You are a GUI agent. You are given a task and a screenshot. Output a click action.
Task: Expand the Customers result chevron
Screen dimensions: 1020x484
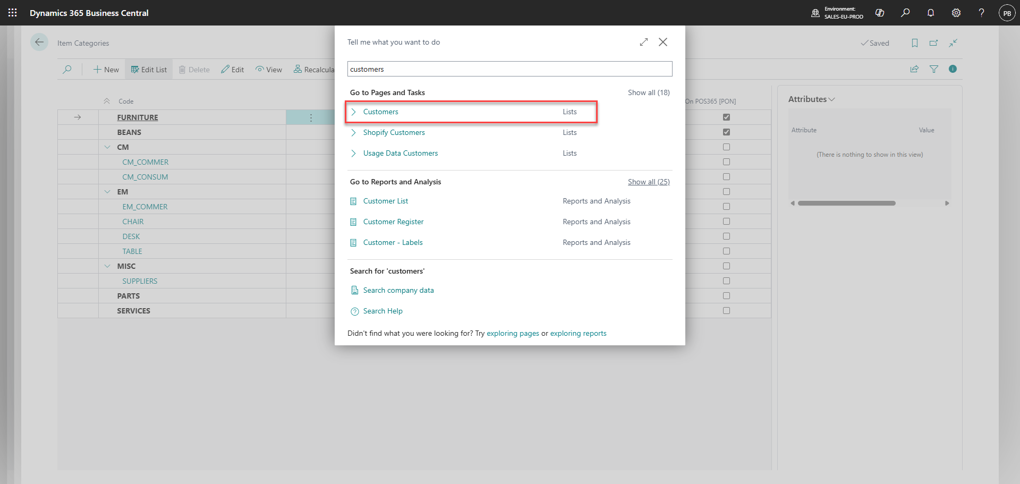click(353, 112)
